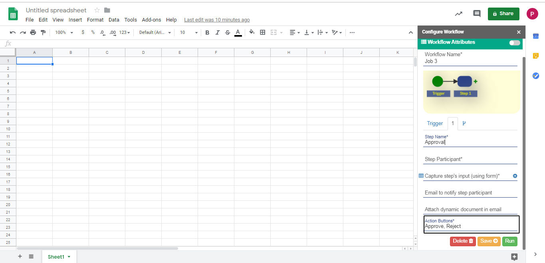Toggle italic formatting
Viewport: 545px width, 263px height.
217,32
